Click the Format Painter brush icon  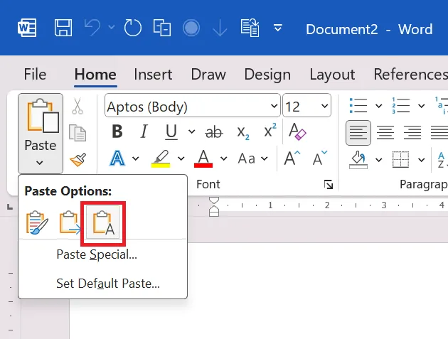78,158
